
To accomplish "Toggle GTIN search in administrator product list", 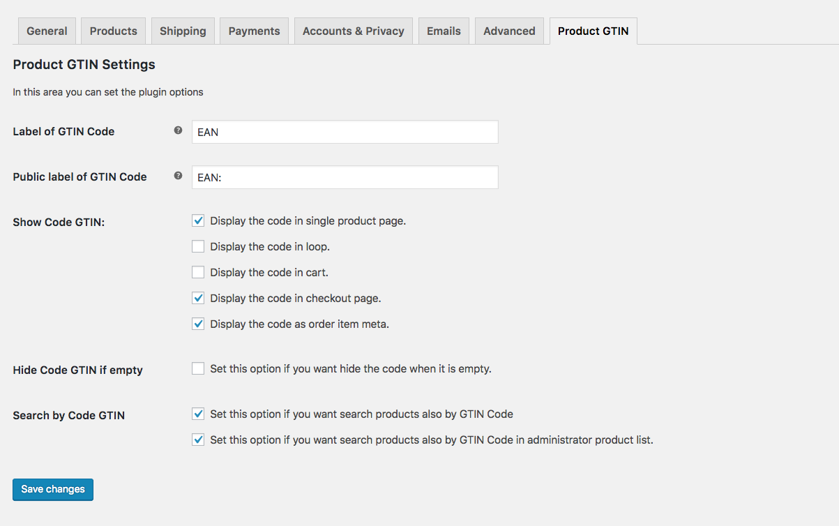I will tap(198, 440).
